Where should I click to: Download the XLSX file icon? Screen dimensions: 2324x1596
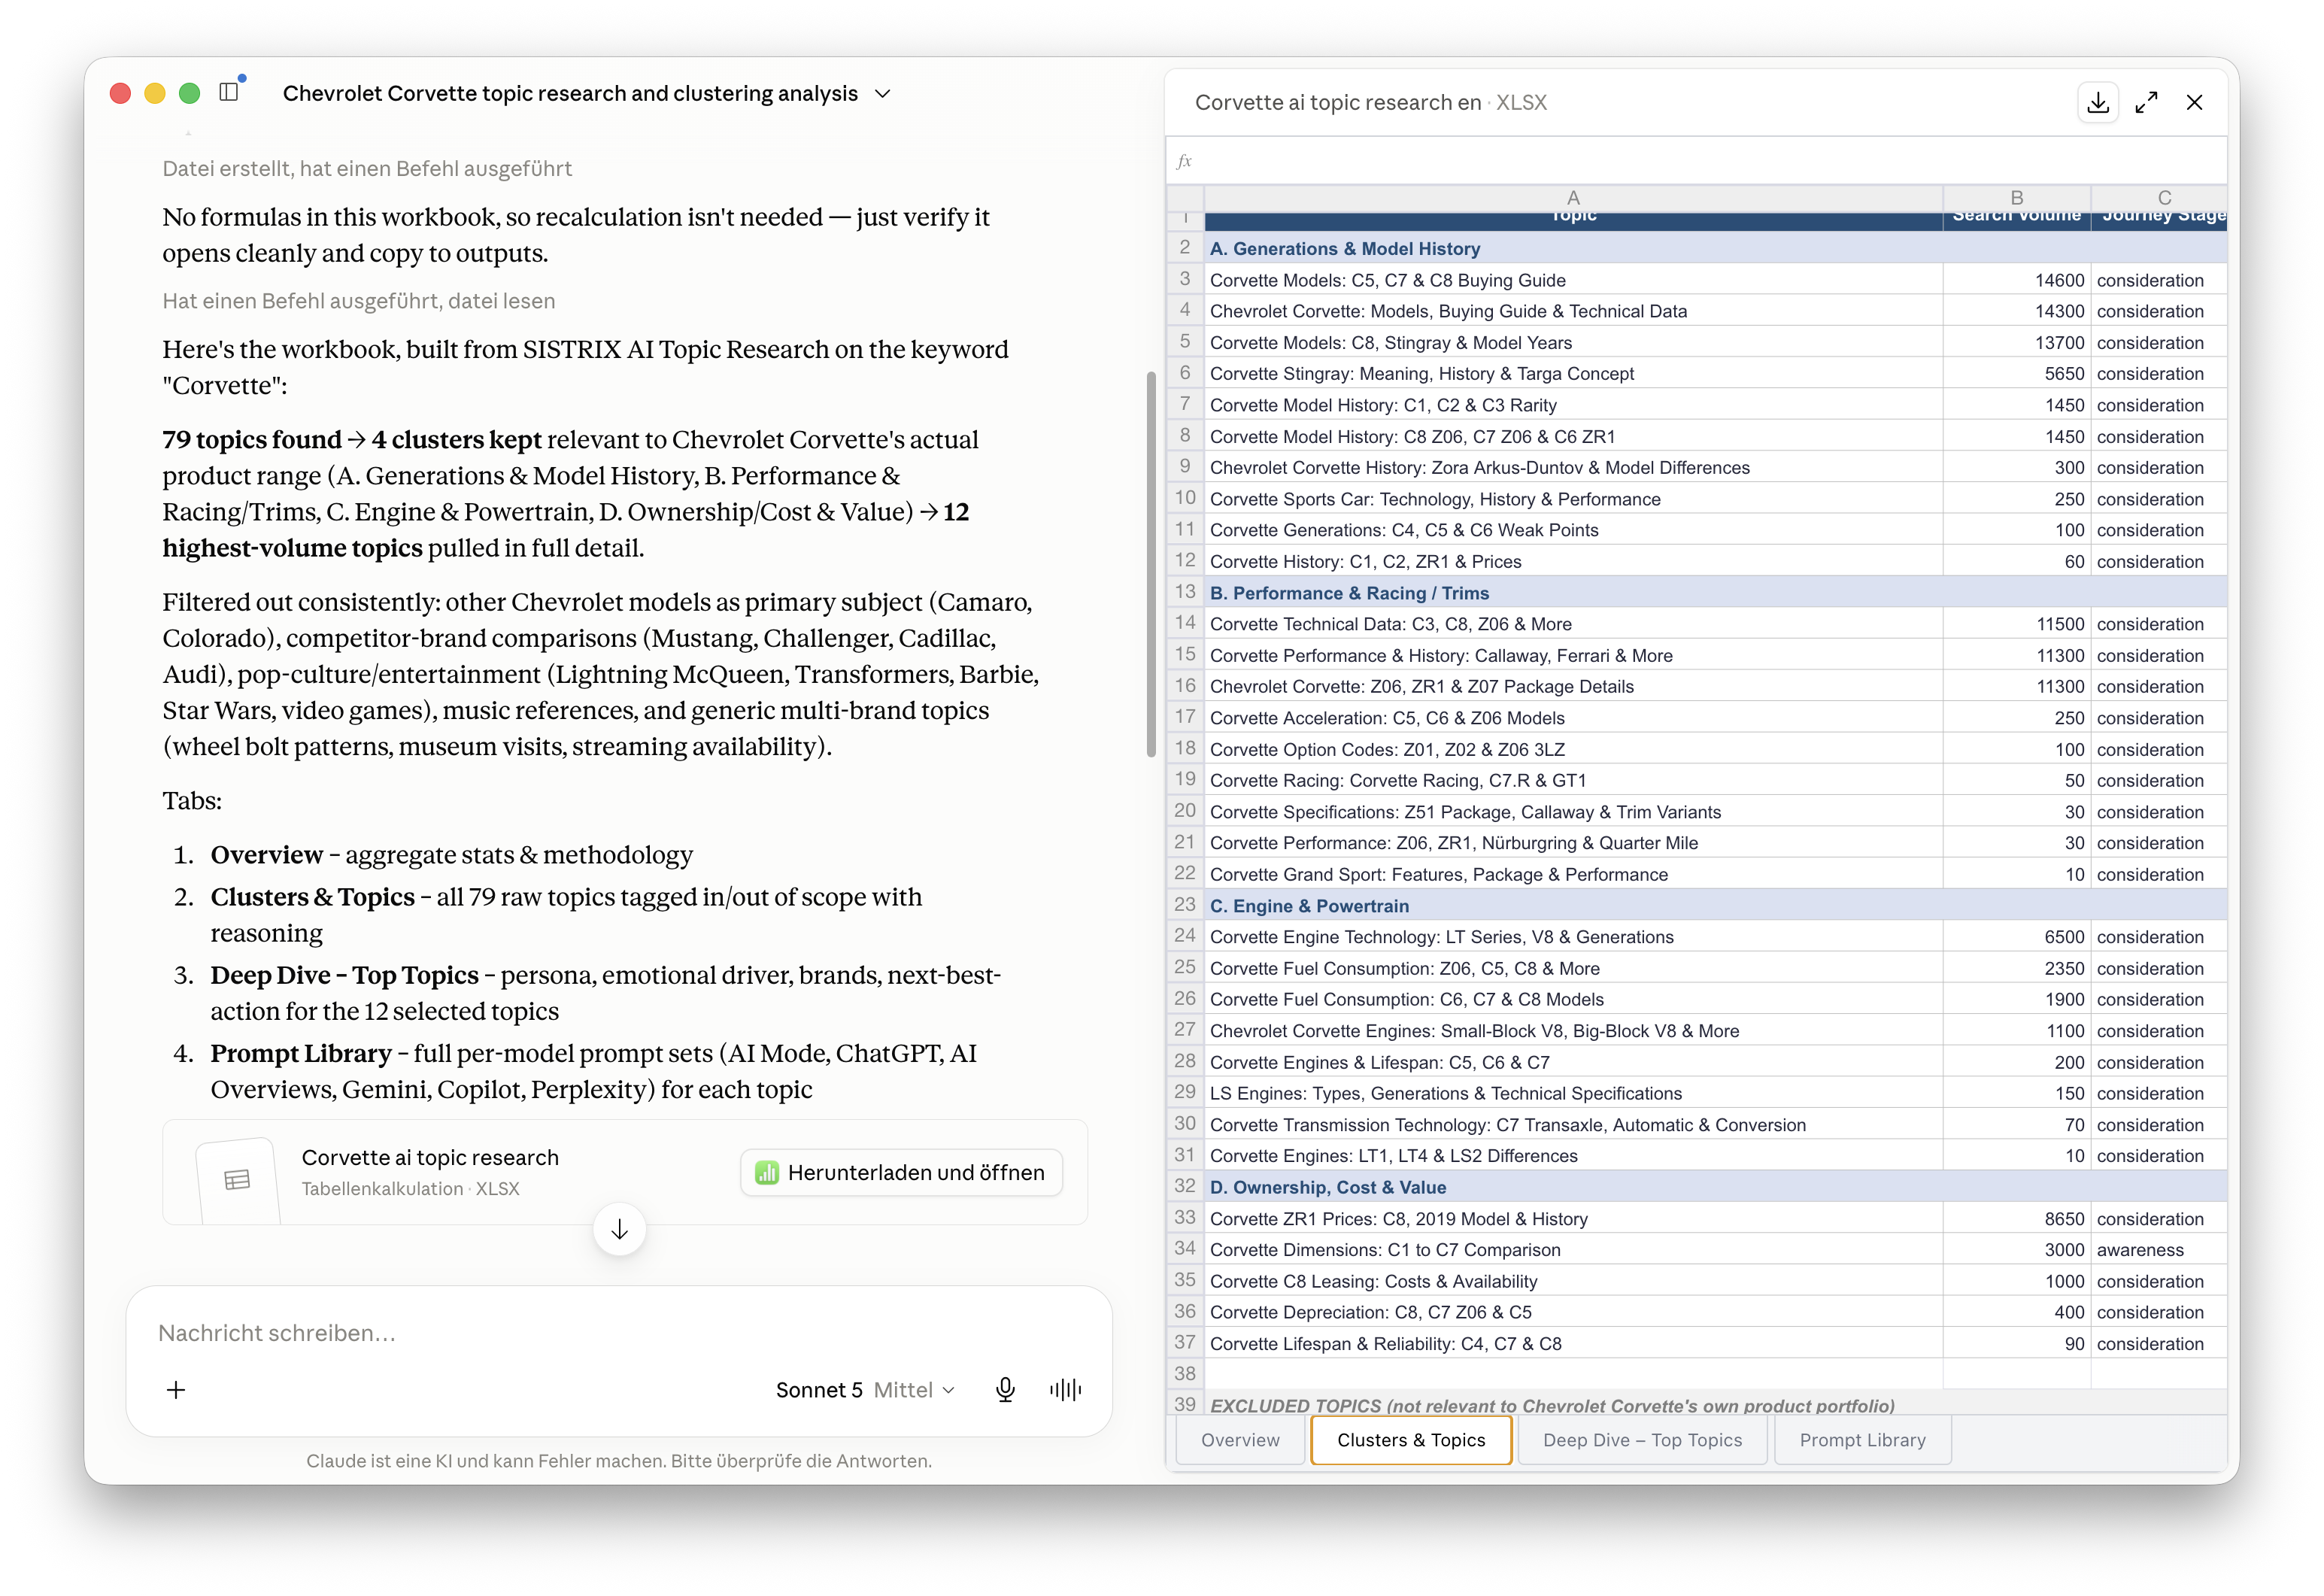(x=2098, y=102)
